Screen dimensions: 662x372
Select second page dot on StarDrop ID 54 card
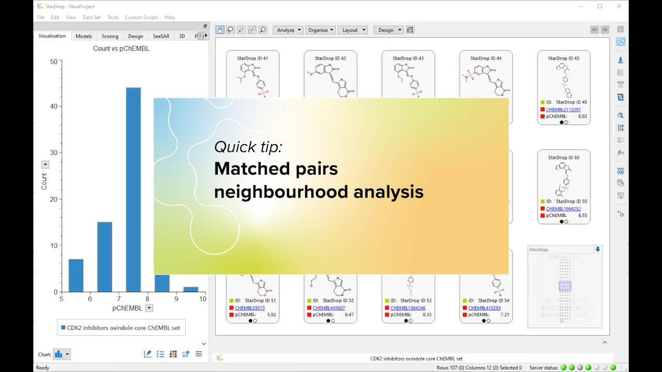coord(489,321)
